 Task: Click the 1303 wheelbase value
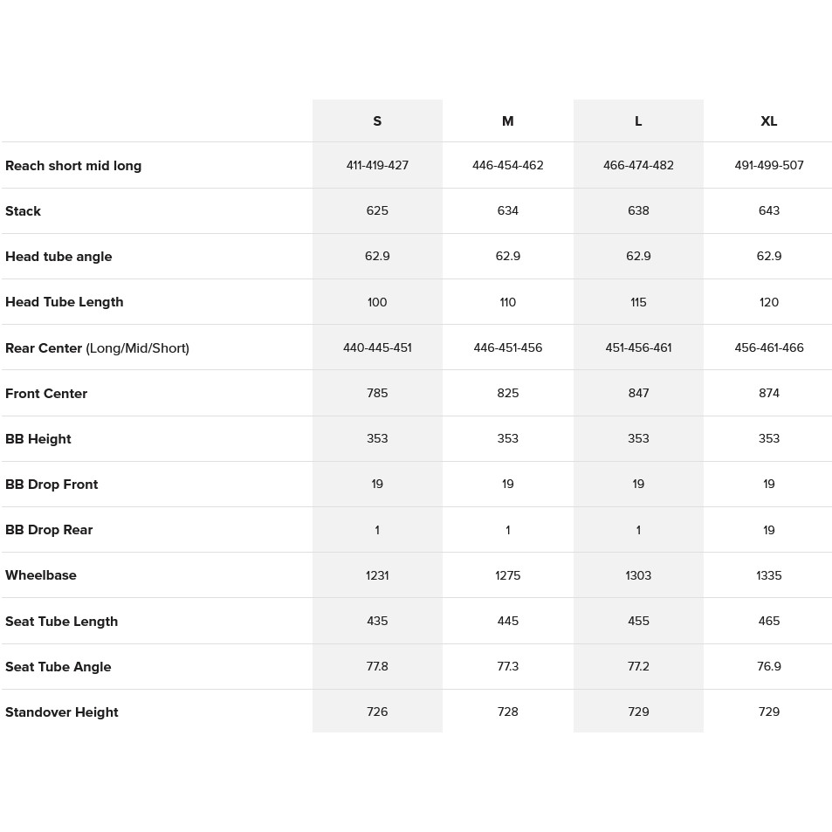coord(638,575)
